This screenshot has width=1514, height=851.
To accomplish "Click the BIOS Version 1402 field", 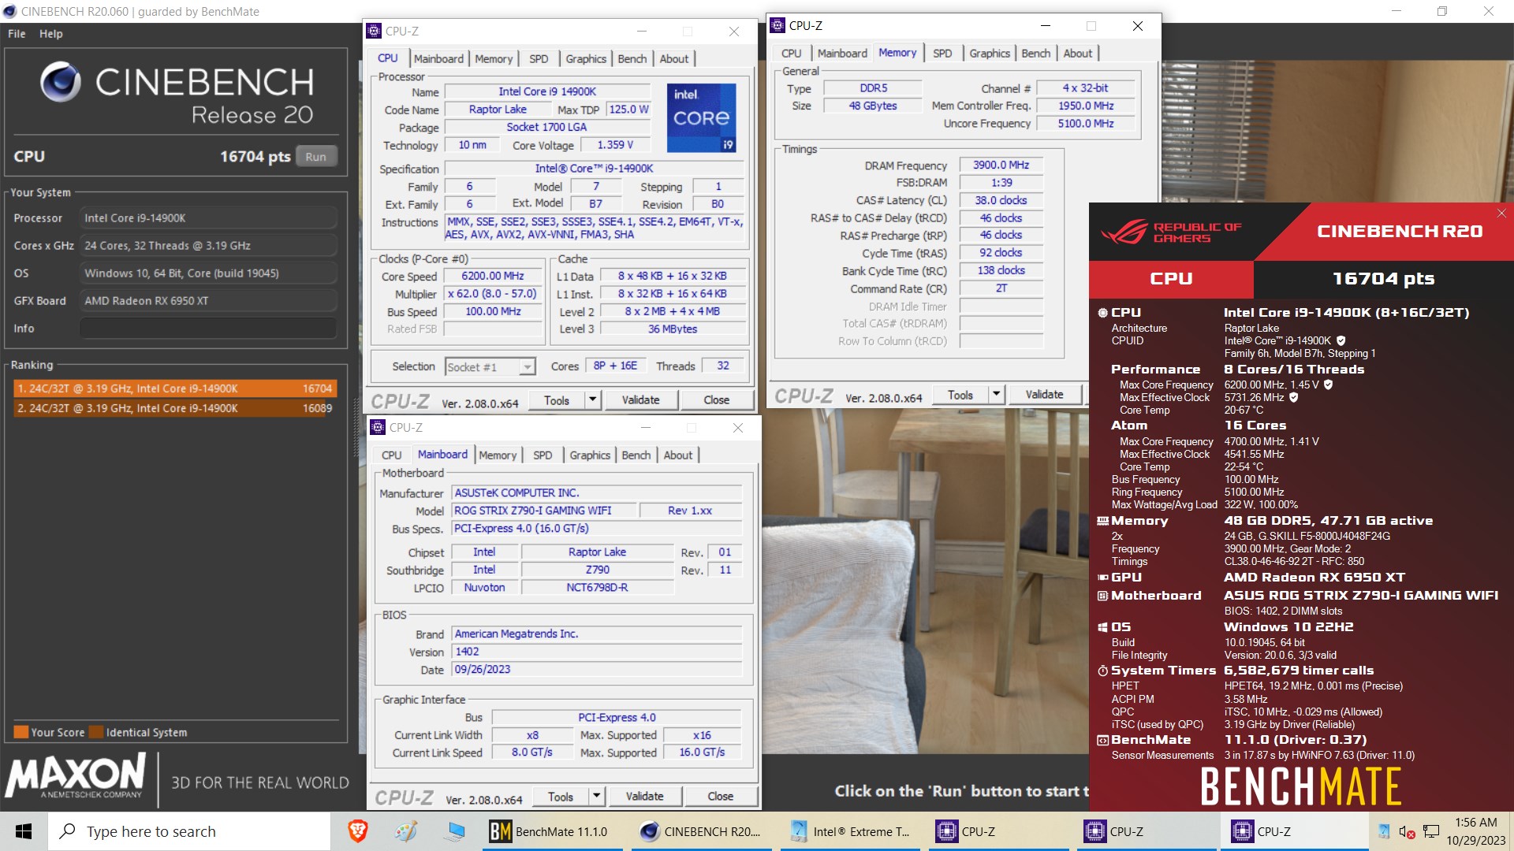I will (x=597, y=652).
